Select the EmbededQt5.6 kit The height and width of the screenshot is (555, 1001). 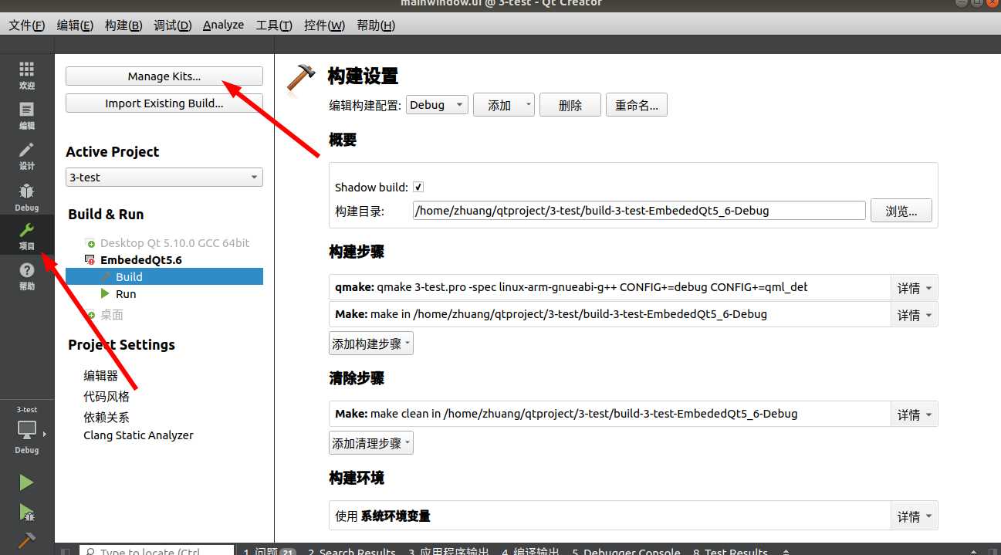point(141,260)
